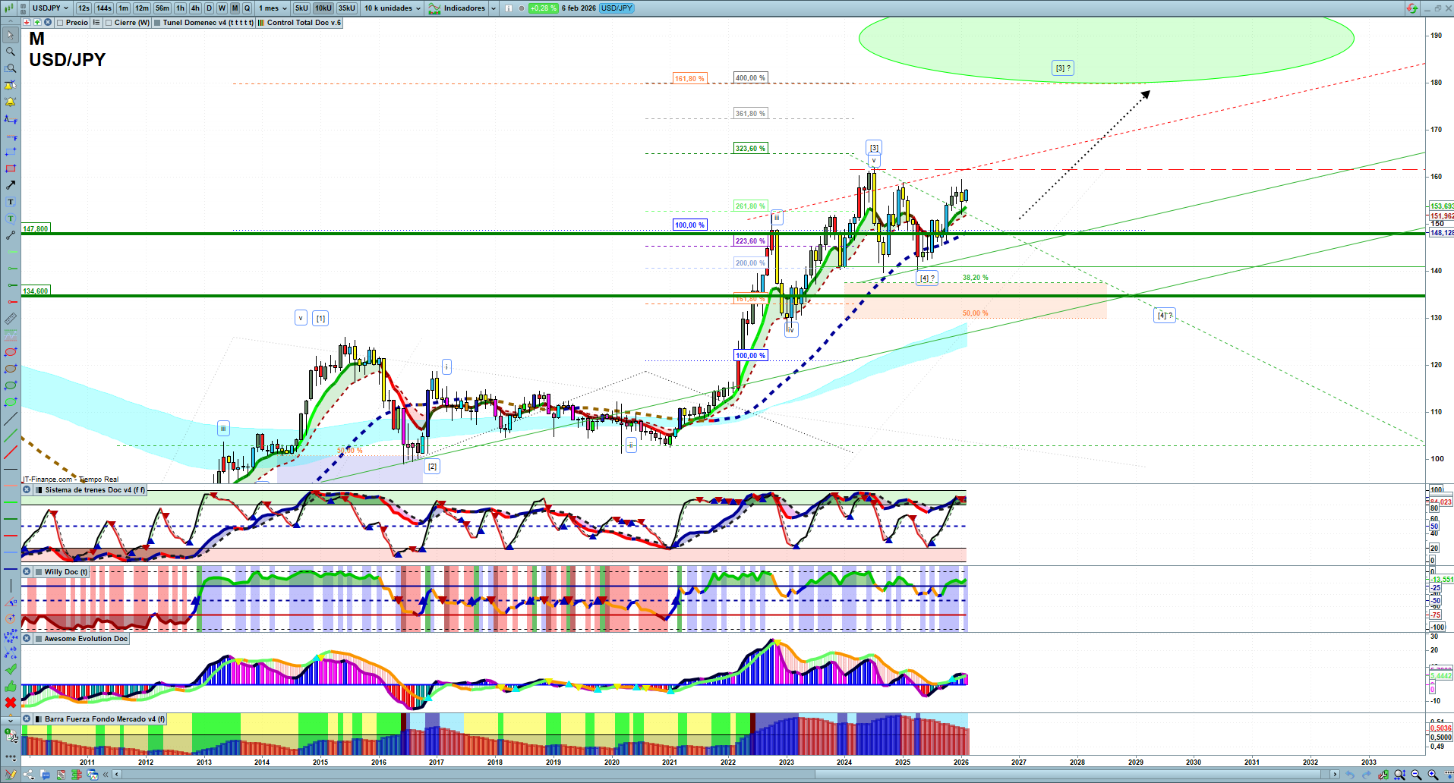Click the drawing pencil icon in bottom-left

pyautogui.click(x=11, y=775)
